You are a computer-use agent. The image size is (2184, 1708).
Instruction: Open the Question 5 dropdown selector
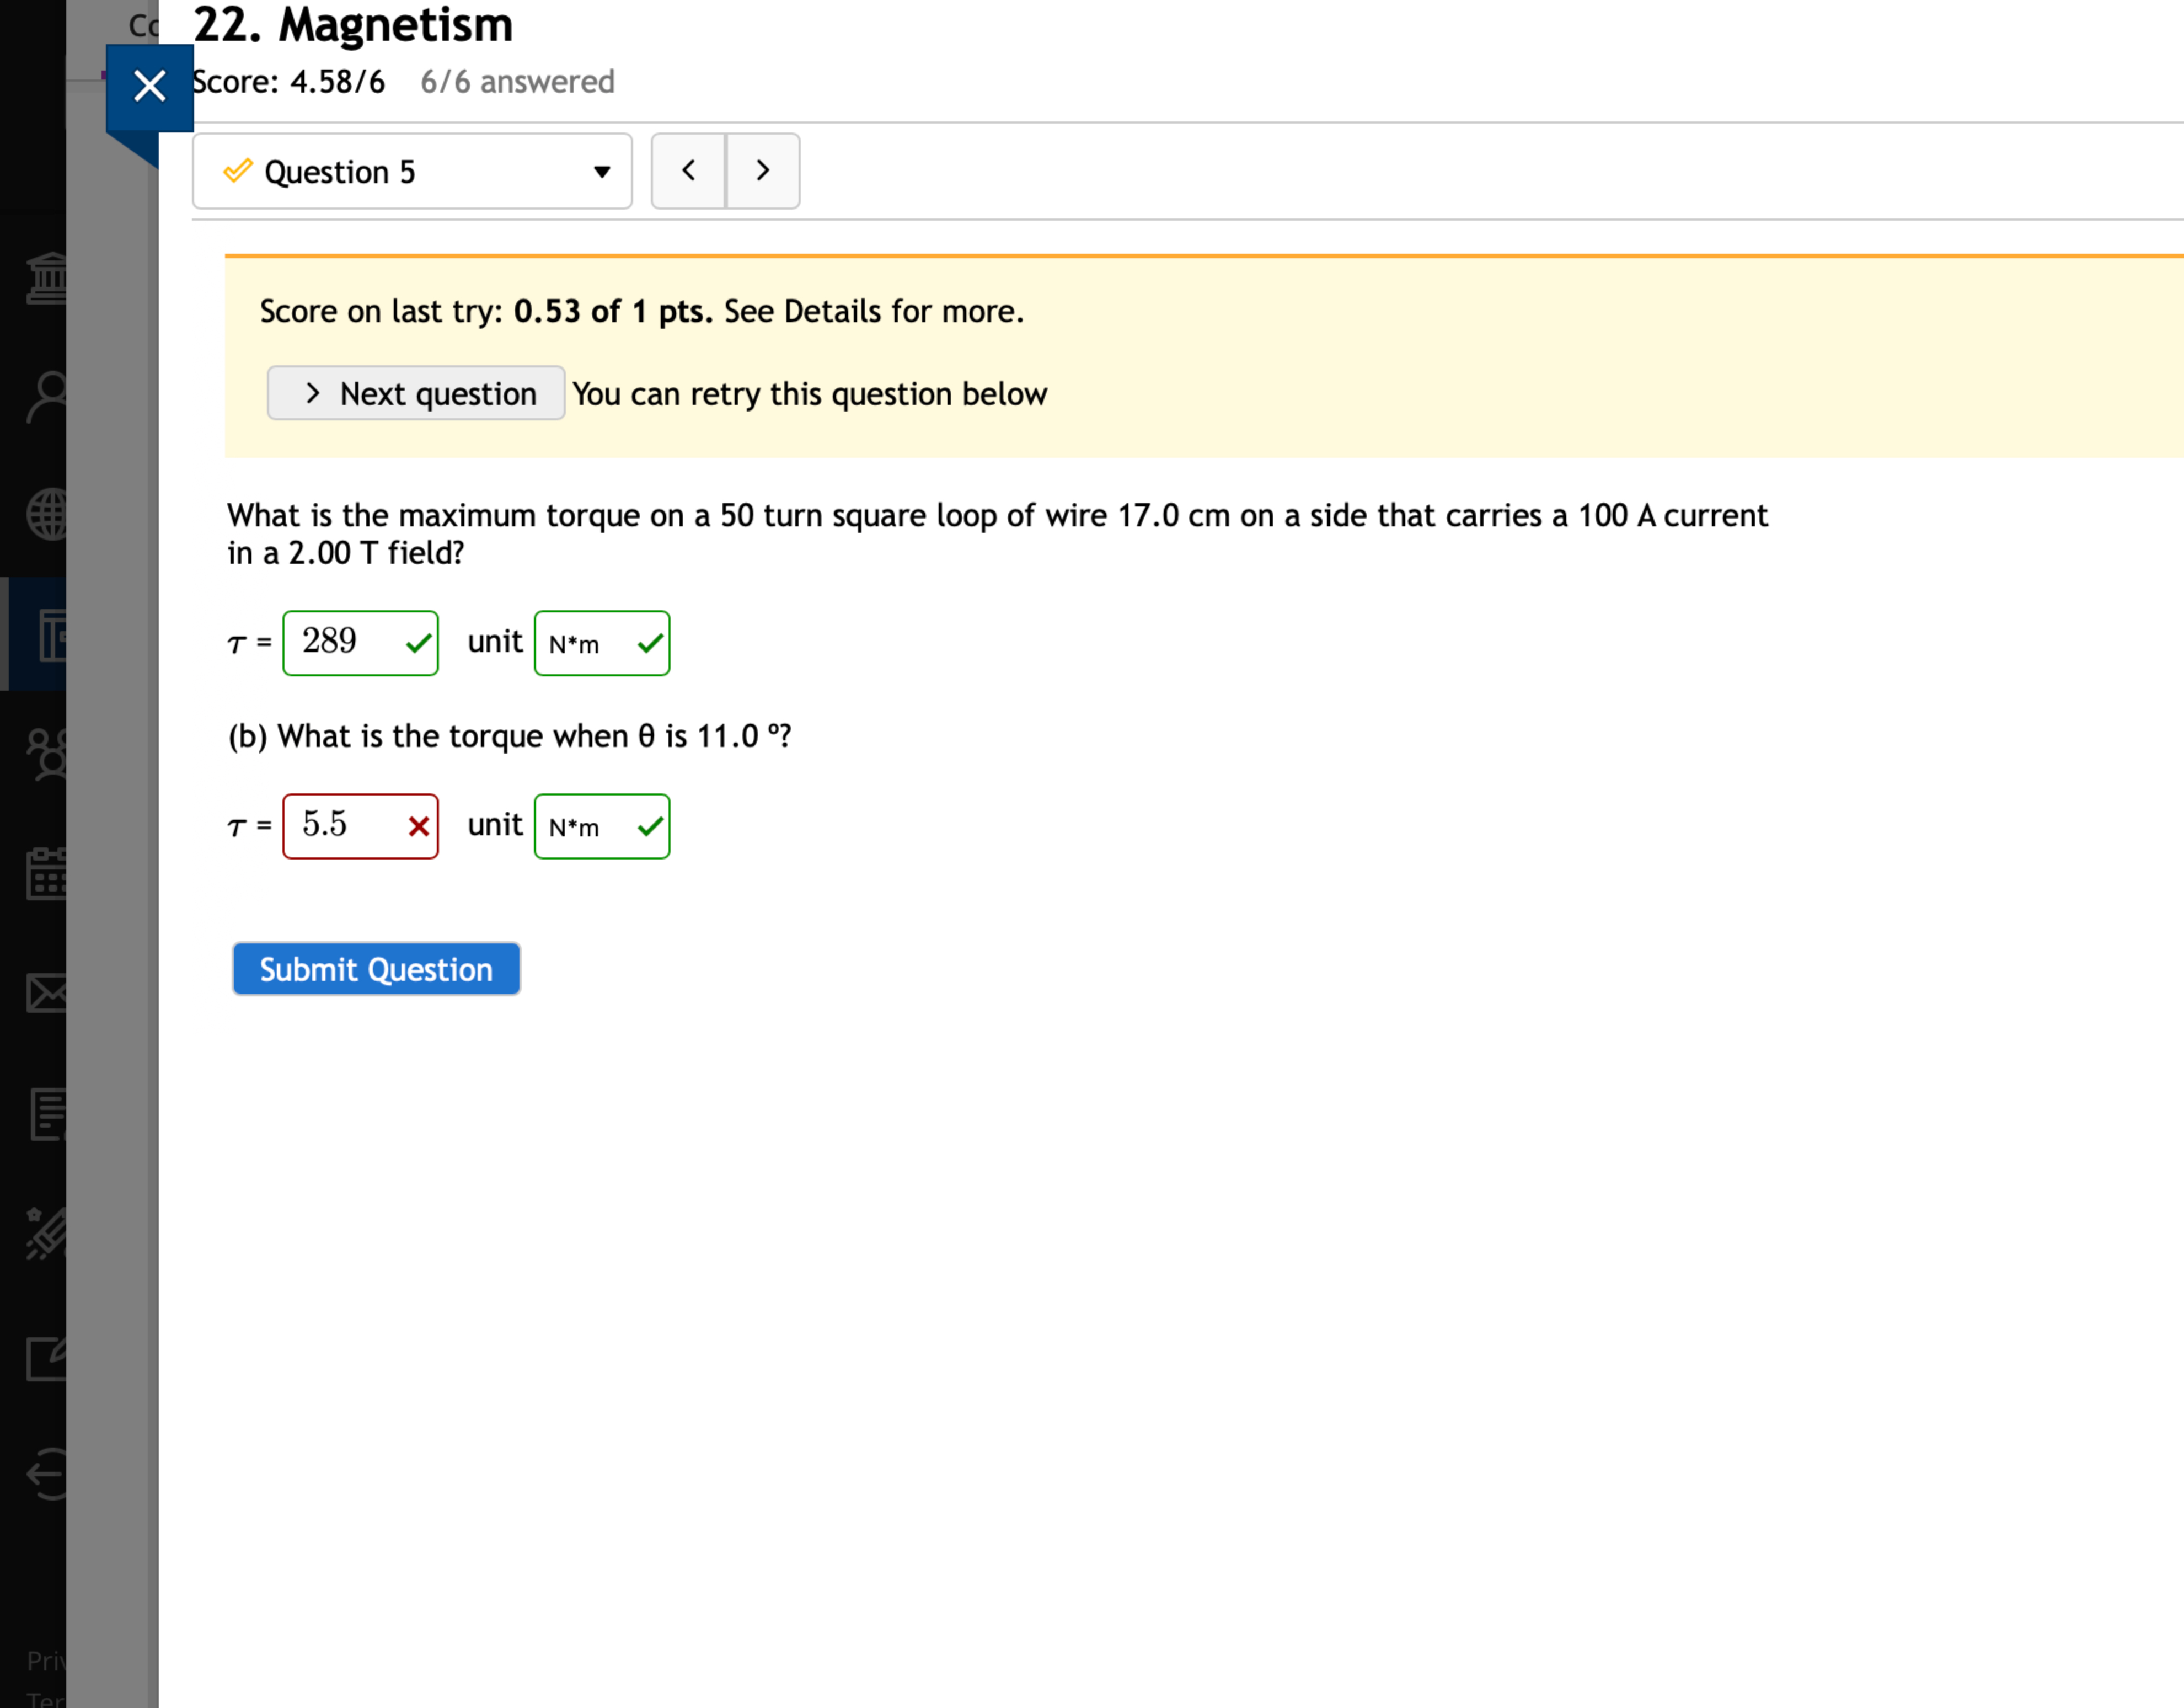click(412, 171)
